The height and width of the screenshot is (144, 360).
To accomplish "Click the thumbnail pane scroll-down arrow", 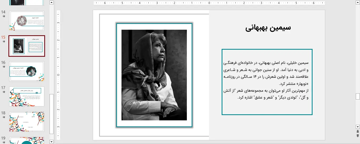I will (x=51, y=142).
